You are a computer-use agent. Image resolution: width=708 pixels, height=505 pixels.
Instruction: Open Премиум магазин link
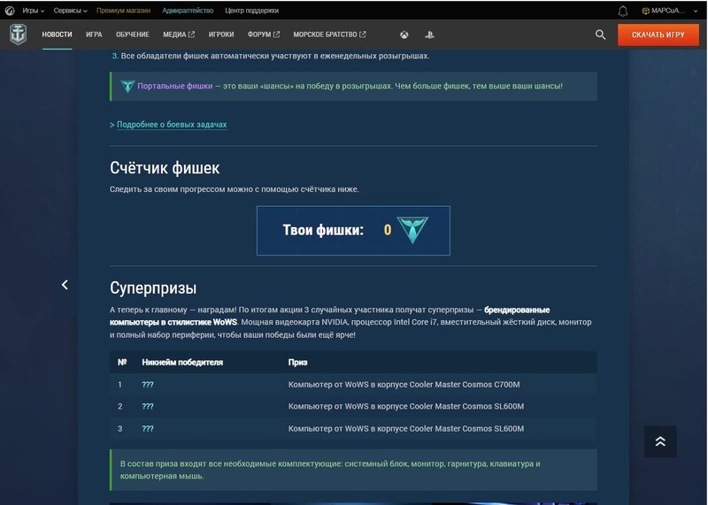[123, 11]
